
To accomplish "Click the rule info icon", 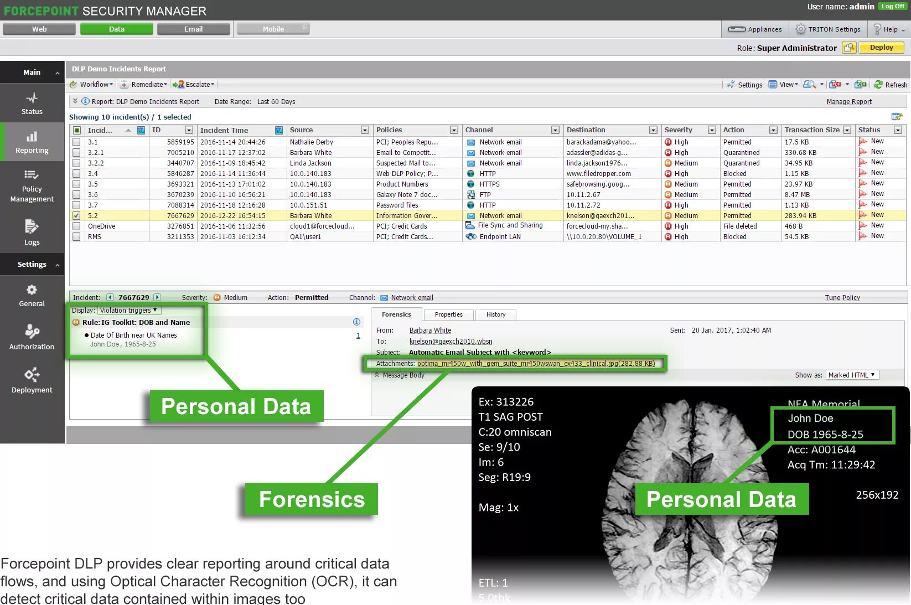I will click(x=356, y=322).
